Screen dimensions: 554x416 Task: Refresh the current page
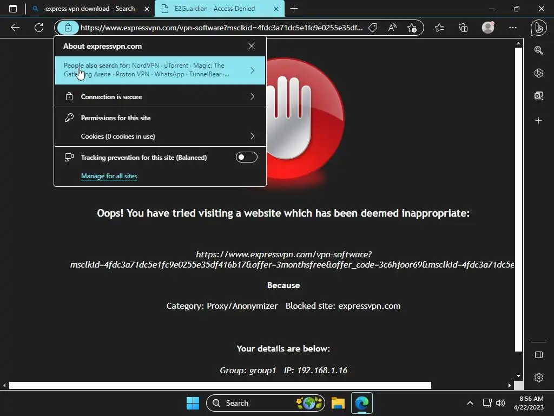tap(39, 28)
